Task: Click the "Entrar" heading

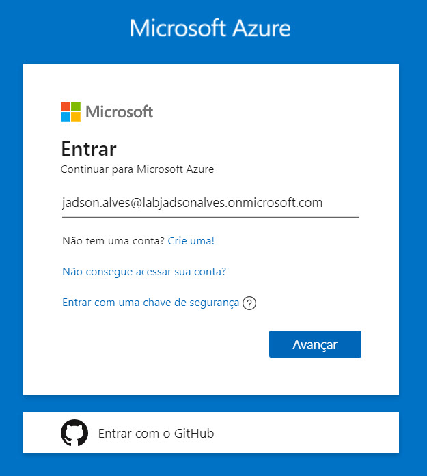Action: click(x=89, y=148)
